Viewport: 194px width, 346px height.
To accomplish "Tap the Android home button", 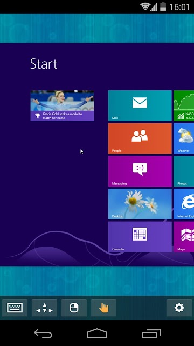I will 97,333.
